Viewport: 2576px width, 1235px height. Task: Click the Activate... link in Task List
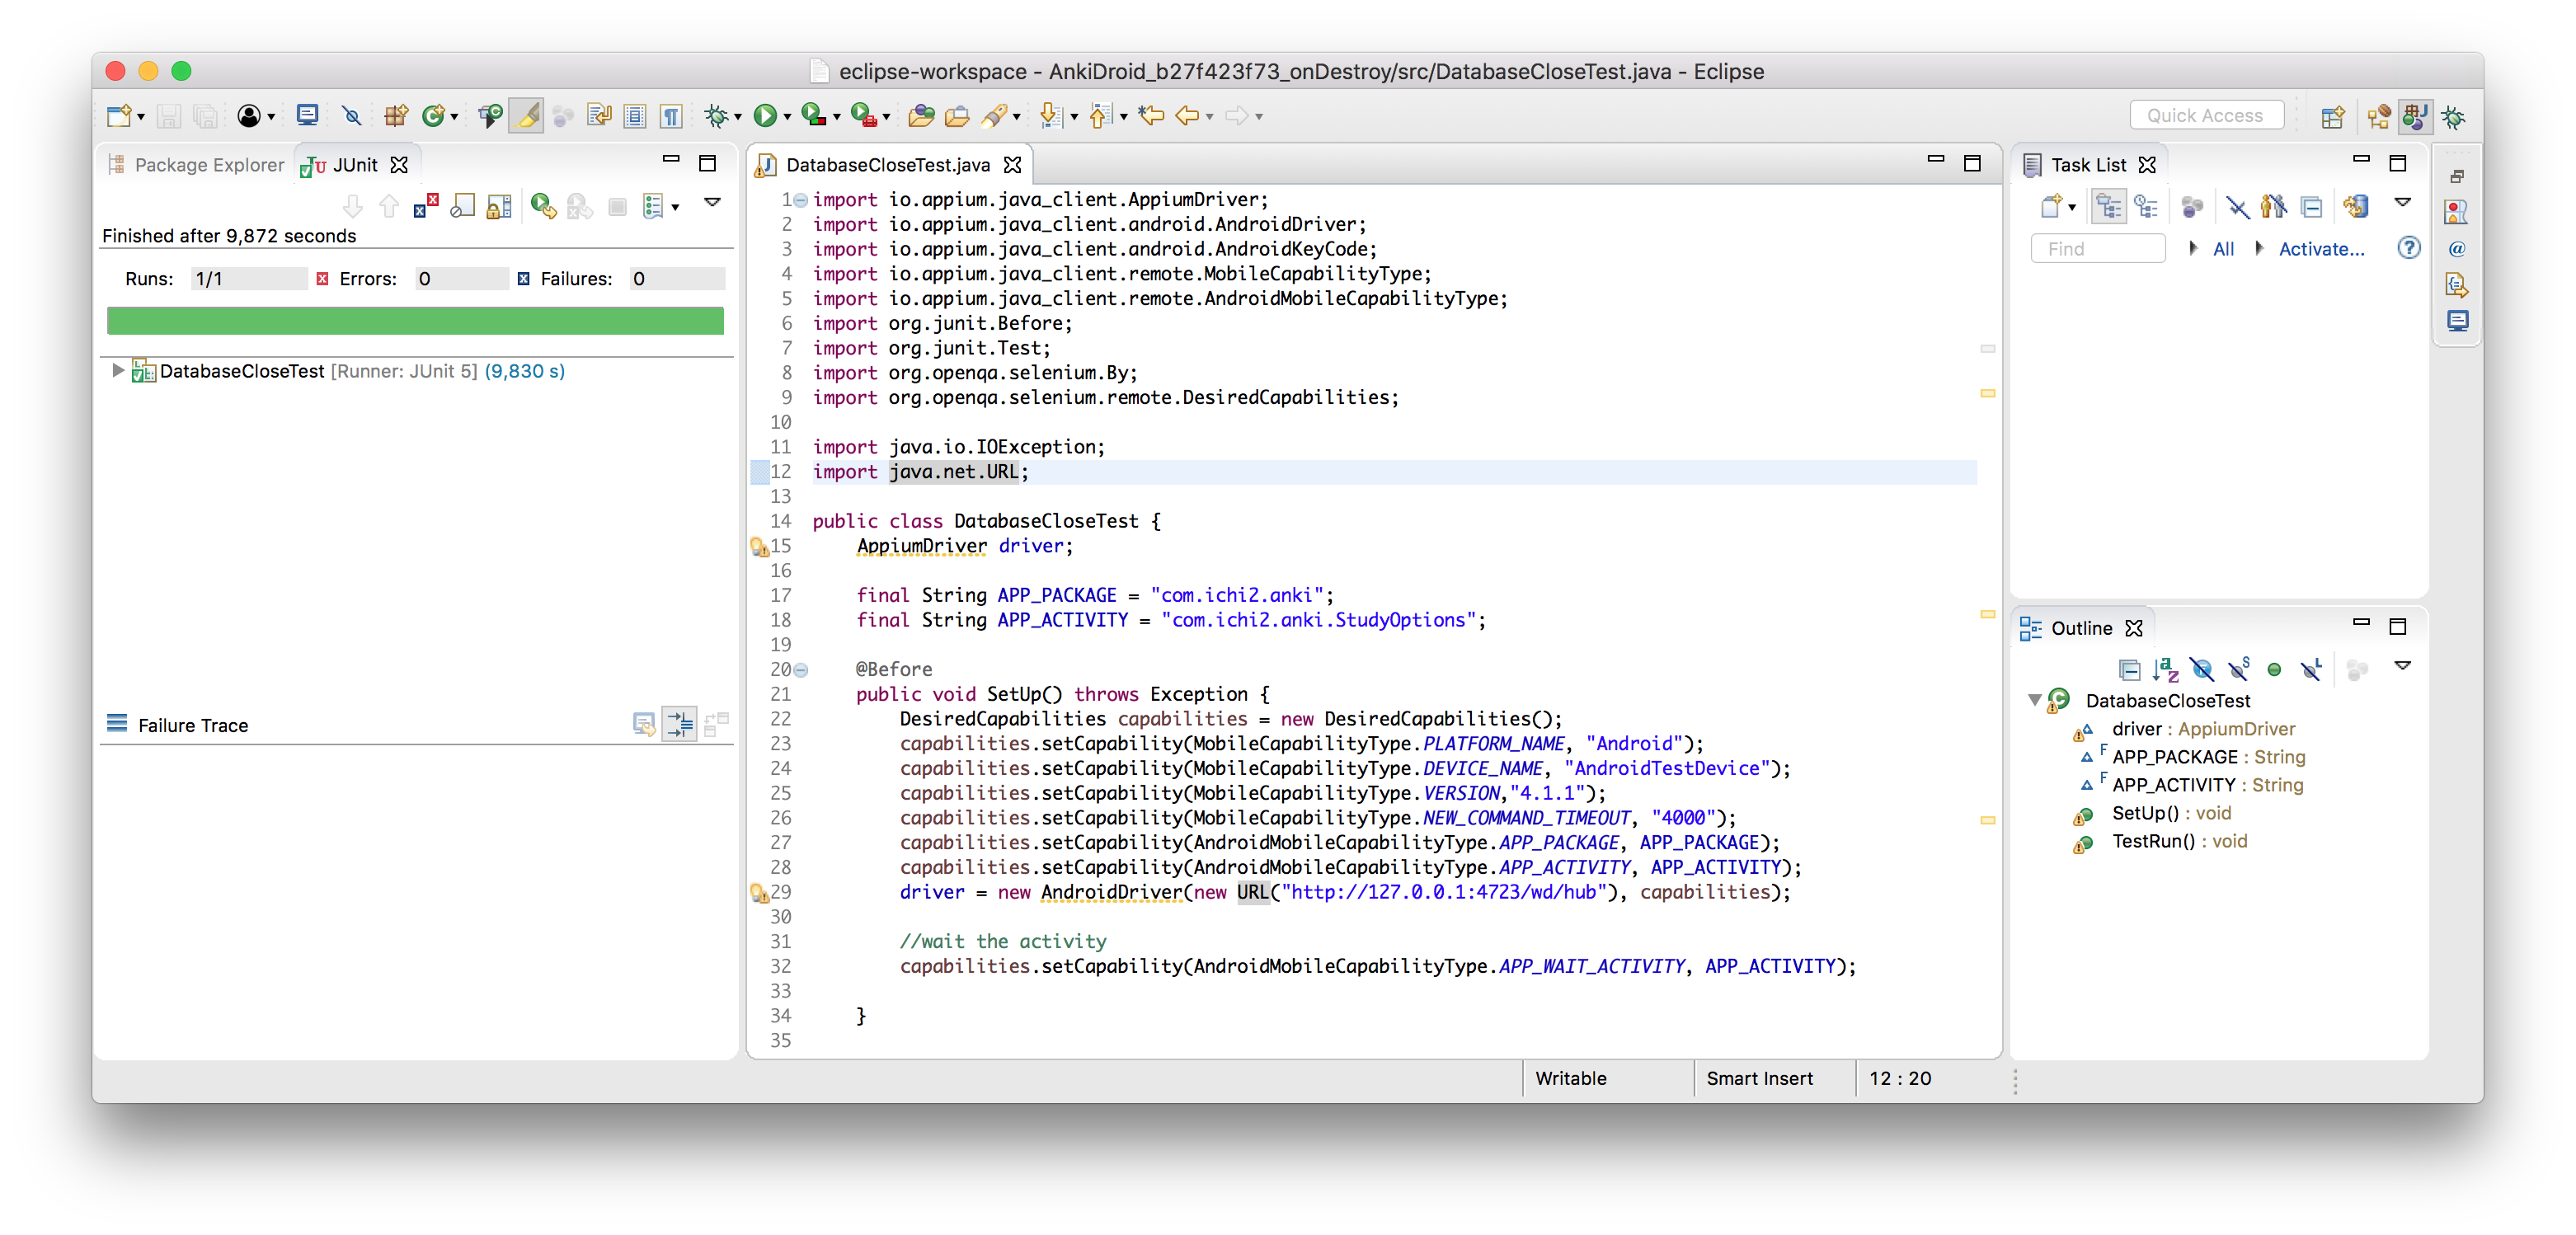(2320, 249)
